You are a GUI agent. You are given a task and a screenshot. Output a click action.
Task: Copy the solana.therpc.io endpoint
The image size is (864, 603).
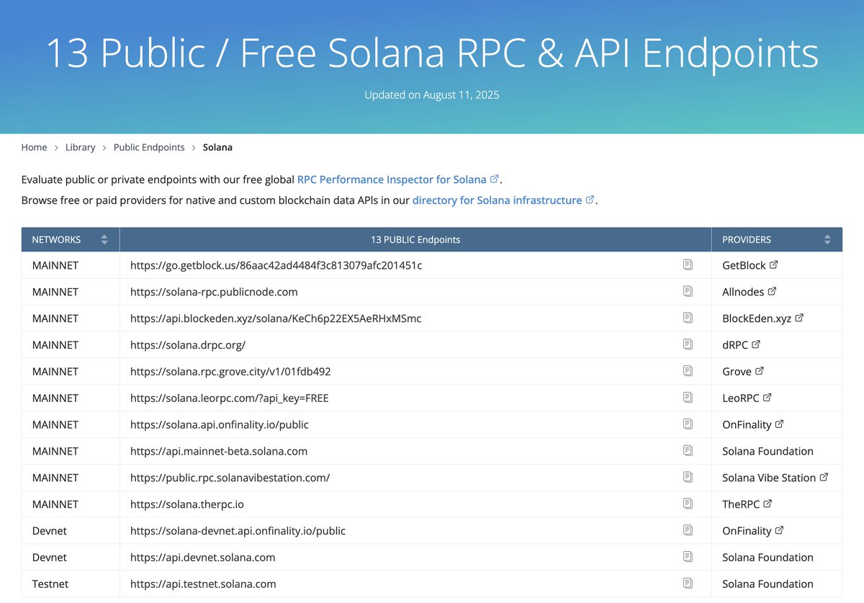[x=688, y=504]
